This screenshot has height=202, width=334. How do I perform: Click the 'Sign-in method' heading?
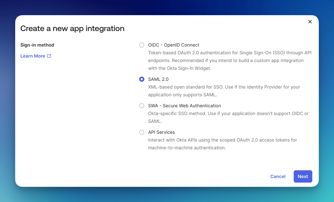[x=37, y=45]
